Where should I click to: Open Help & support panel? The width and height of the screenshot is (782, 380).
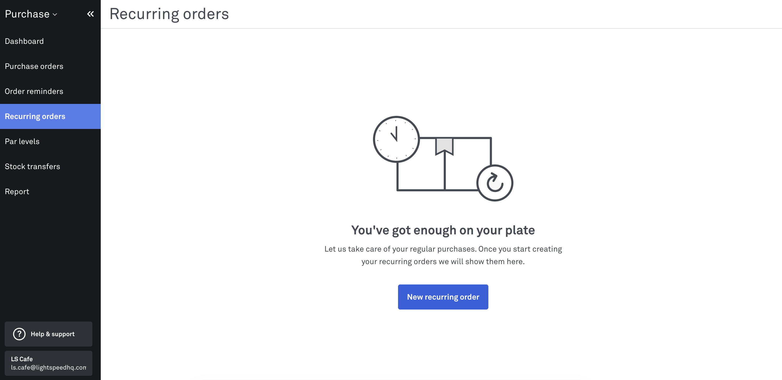coord(49,334)
